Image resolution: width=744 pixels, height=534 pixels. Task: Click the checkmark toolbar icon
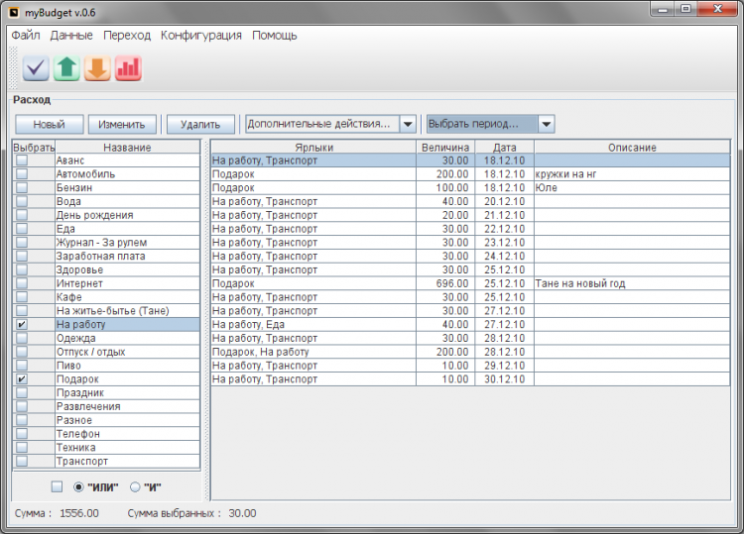point(36,68)
